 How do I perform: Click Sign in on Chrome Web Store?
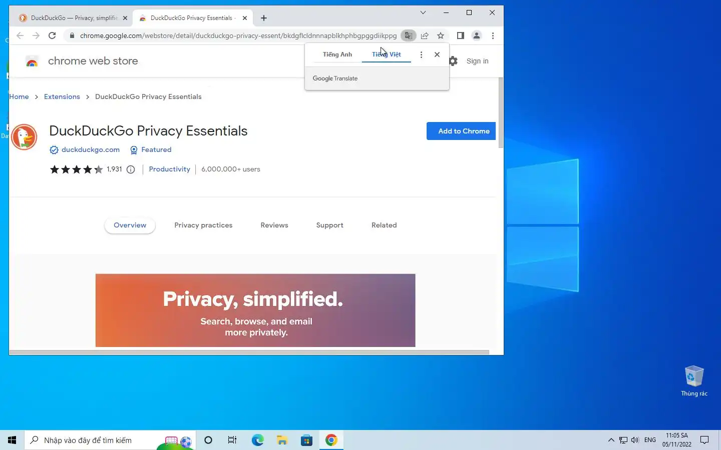coord(477,61)
